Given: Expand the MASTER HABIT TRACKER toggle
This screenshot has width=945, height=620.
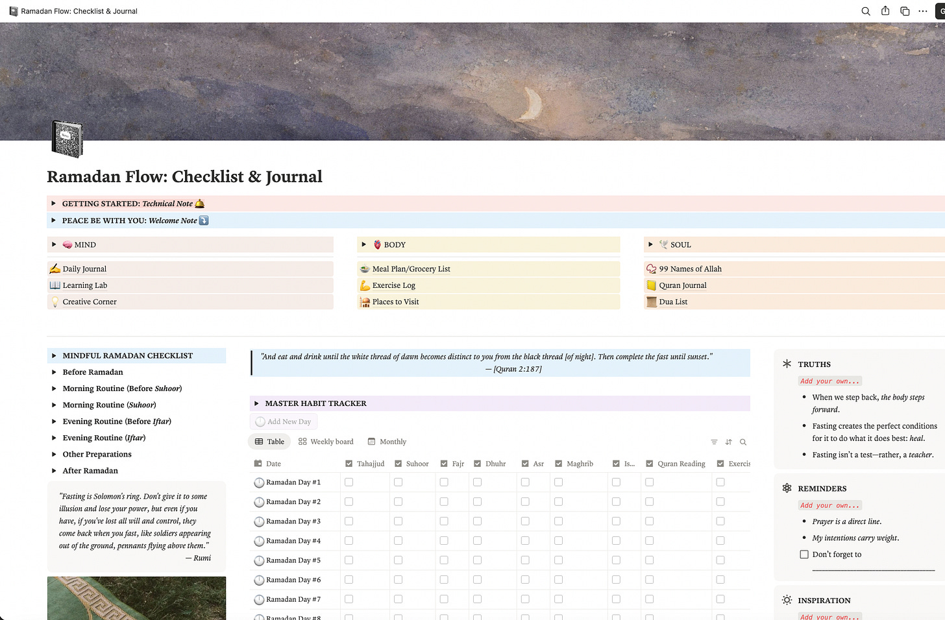Looking at the screenshot, I should point(256,403).
